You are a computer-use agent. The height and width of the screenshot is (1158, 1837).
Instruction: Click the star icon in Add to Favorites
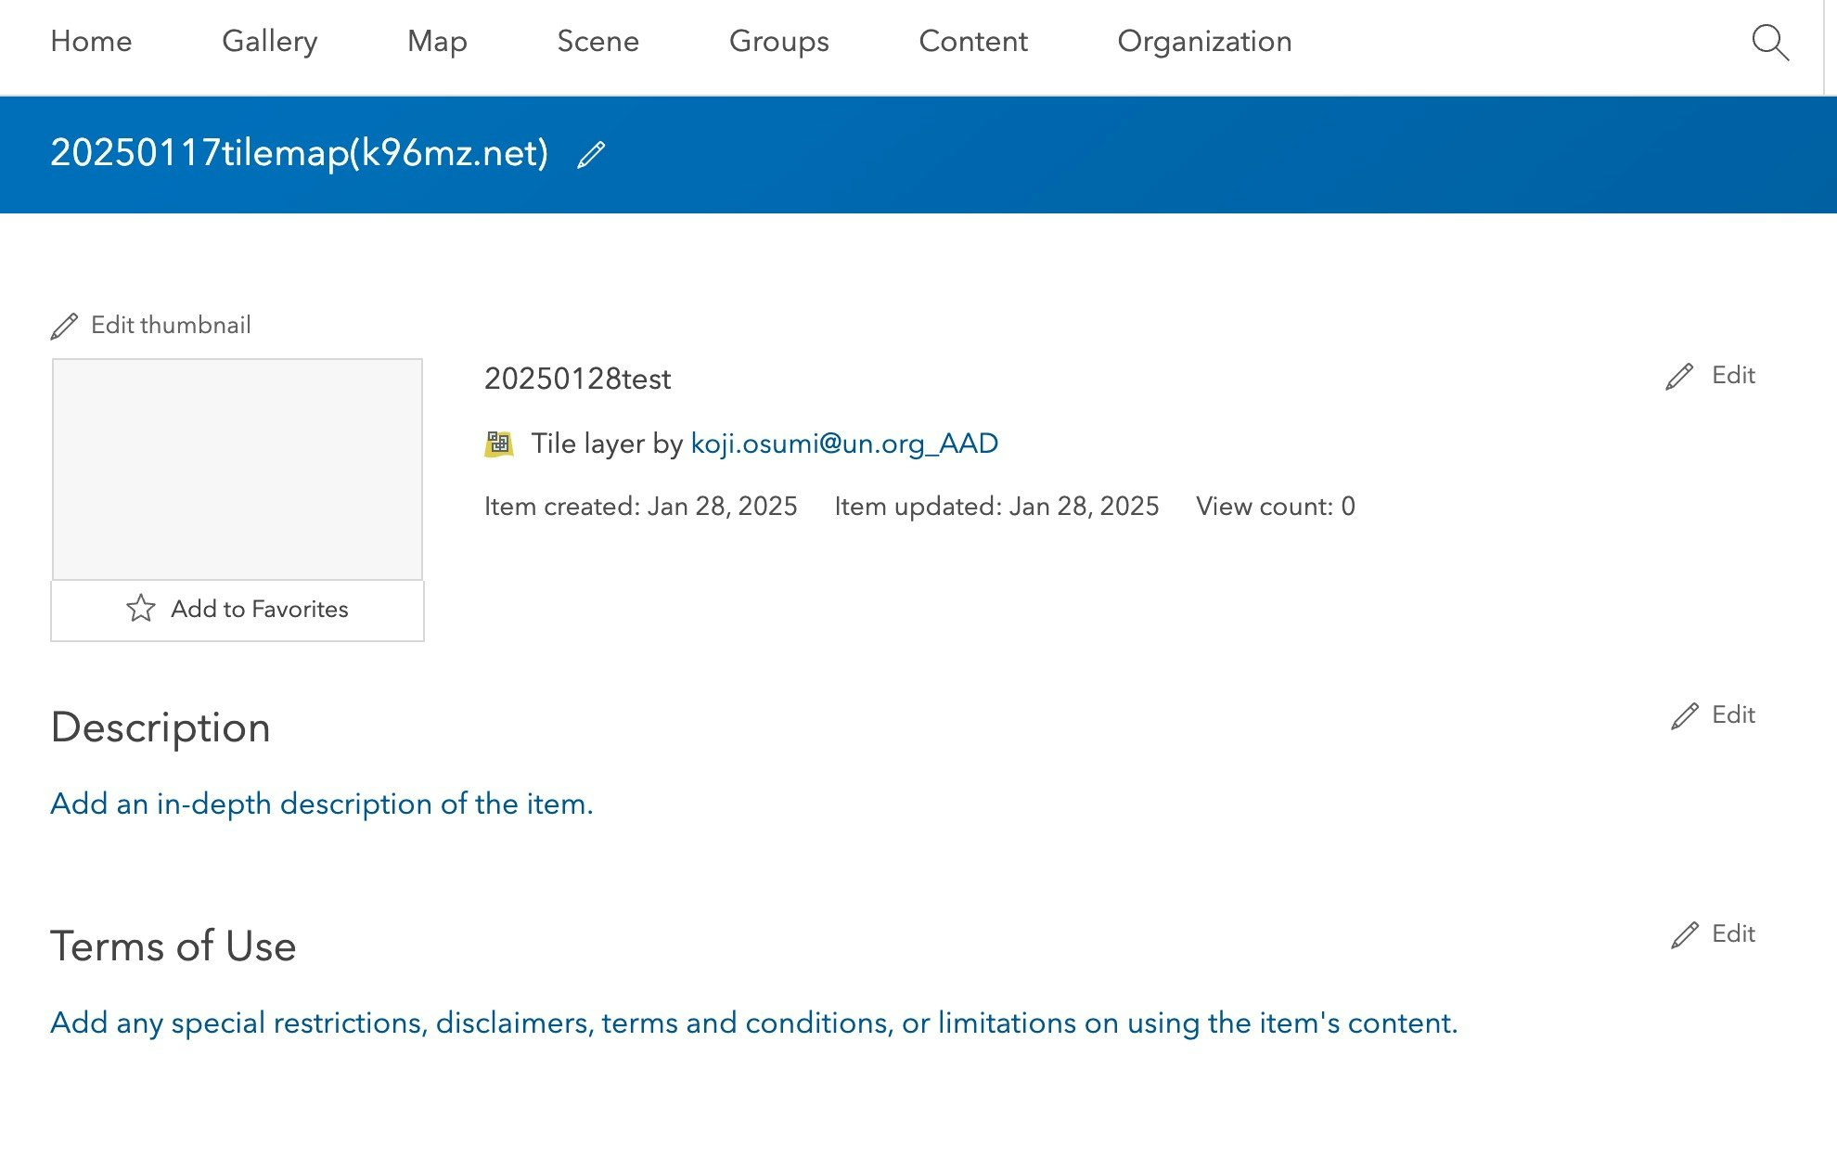click(x=140, y=609)
